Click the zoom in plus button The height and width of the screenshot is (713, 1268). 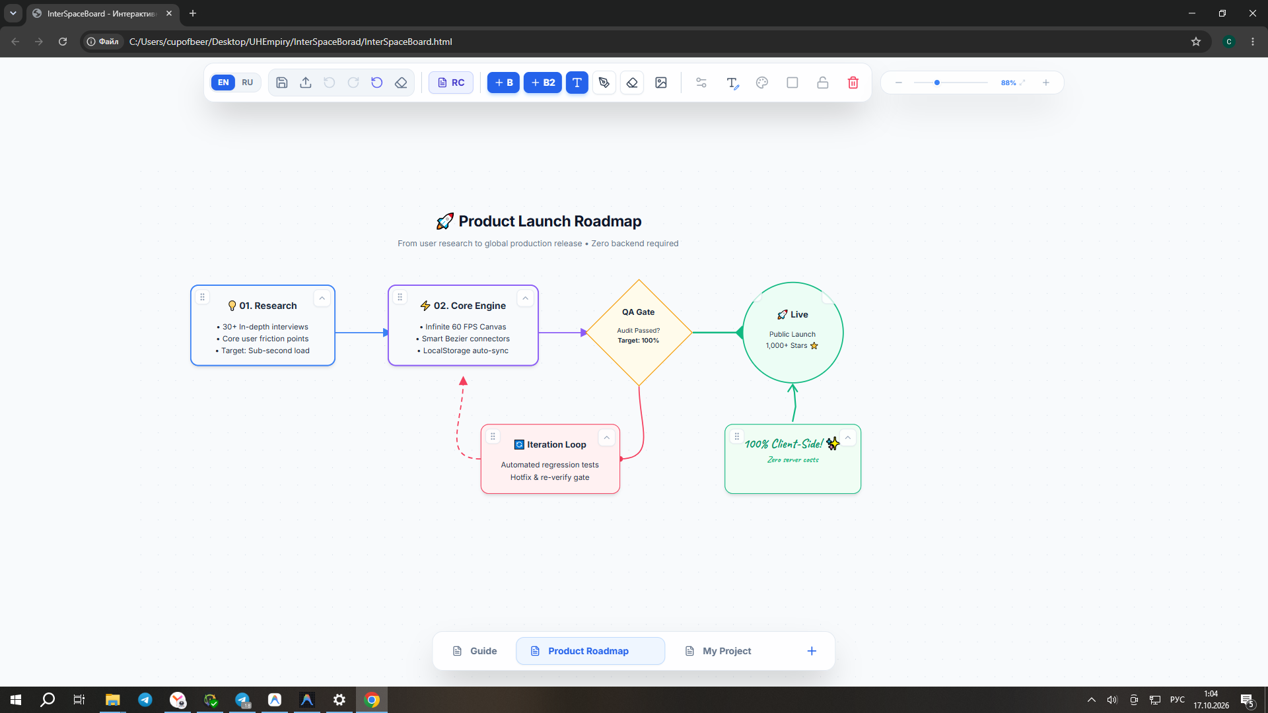click(1046, 83)
